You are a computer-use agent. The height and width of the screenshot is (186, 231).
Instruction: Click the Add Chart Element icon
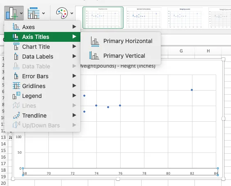(12, 13)
